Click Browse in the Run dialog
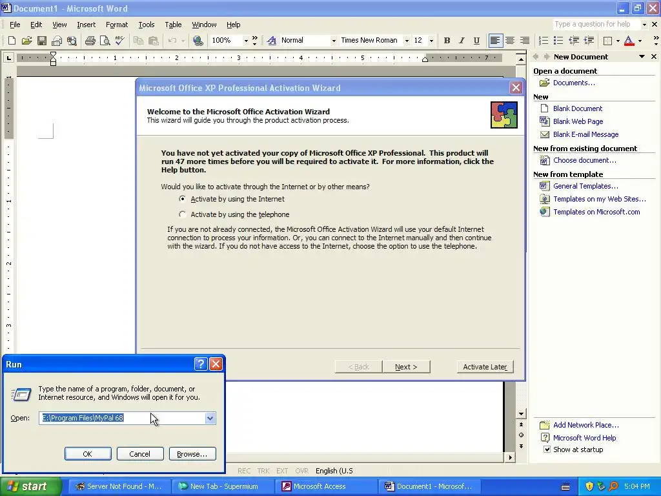 pos(192,454)
